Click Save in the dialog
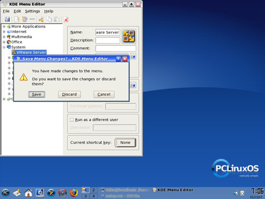This screenshot has width=265, height=199. (37, 94)
